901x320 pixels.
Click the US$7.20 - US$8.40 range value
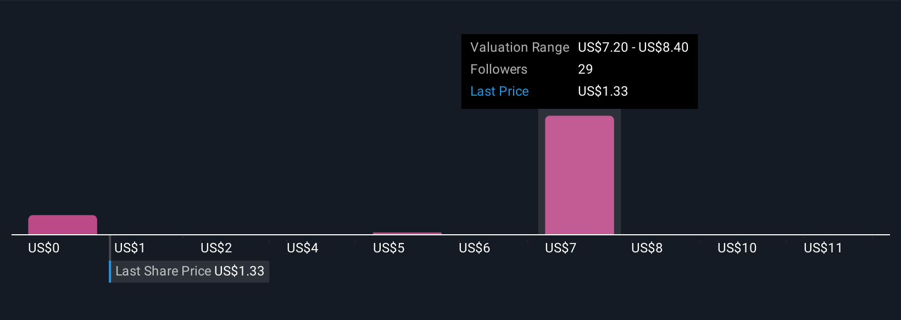(633, 47)
